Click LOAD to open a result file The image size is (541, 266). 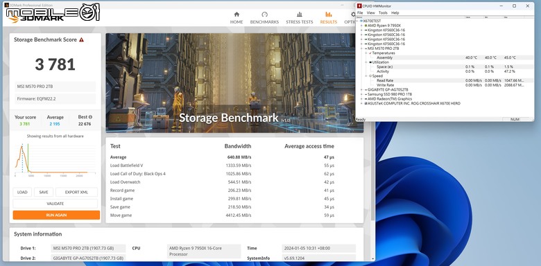(22, 193)
